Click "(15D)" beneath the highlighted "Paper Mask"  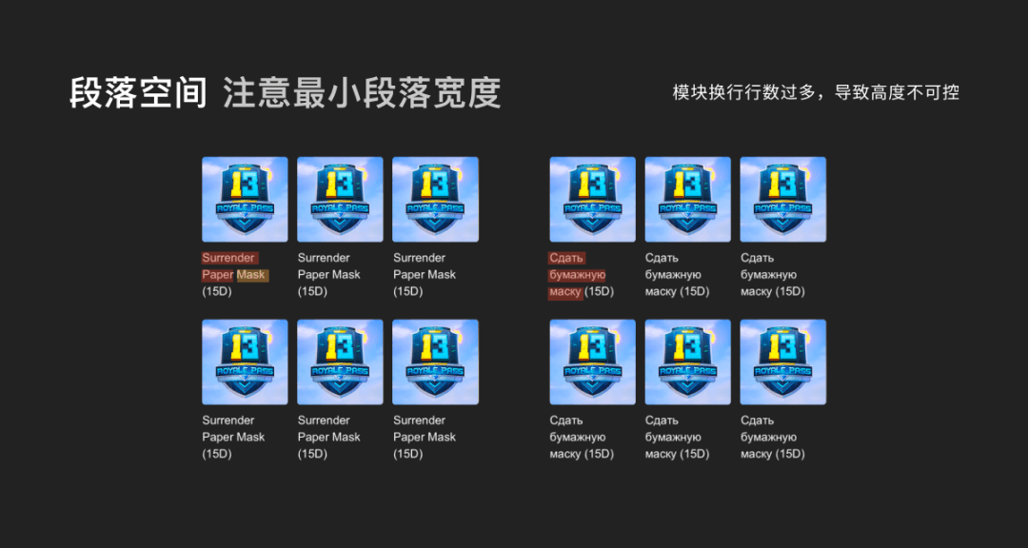coord(217,292)
